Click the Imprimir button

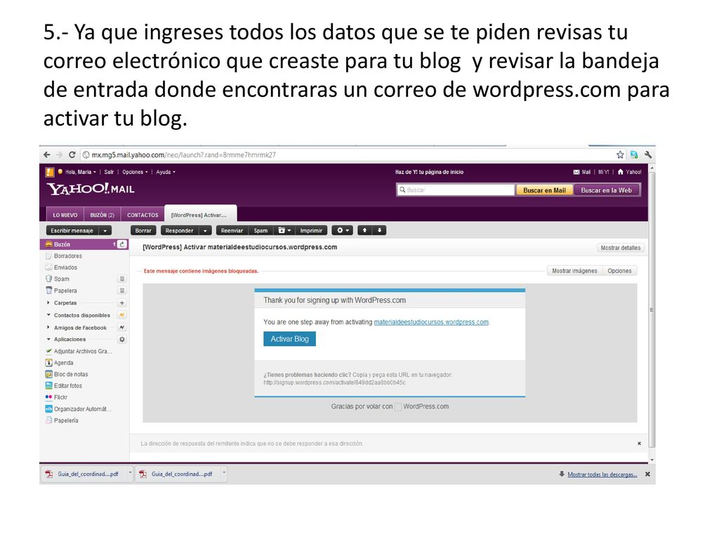tap(311, 230)
